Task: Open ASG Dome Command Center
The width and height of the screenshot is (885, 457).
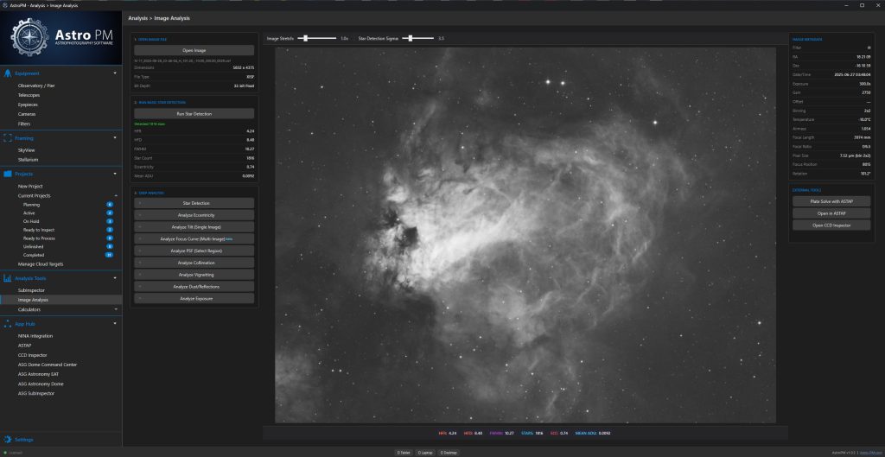Action: pos(48,365)
